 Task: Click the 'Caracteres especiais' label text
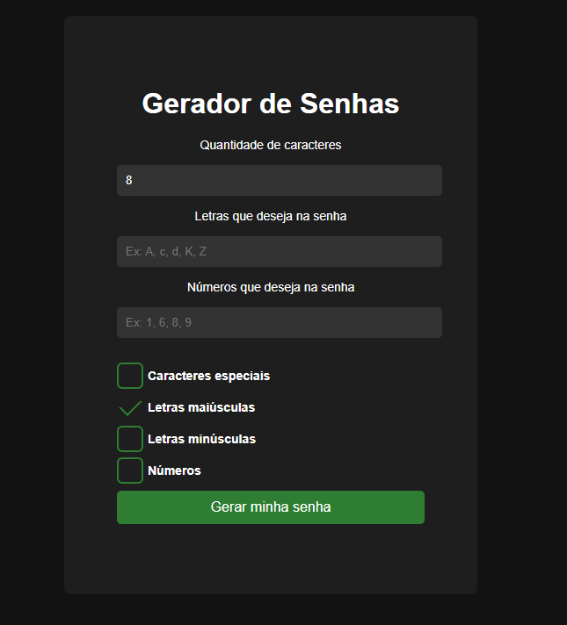[208, 376]
